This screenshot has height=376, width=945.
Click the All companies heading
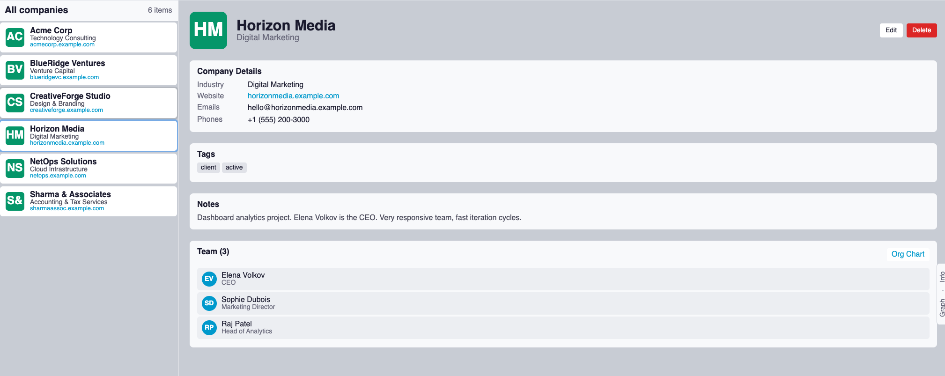click(37, 10)
